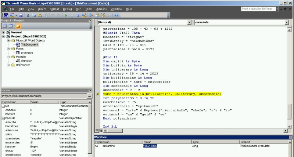Click Procedure View button at code bottom

point(97,131)
